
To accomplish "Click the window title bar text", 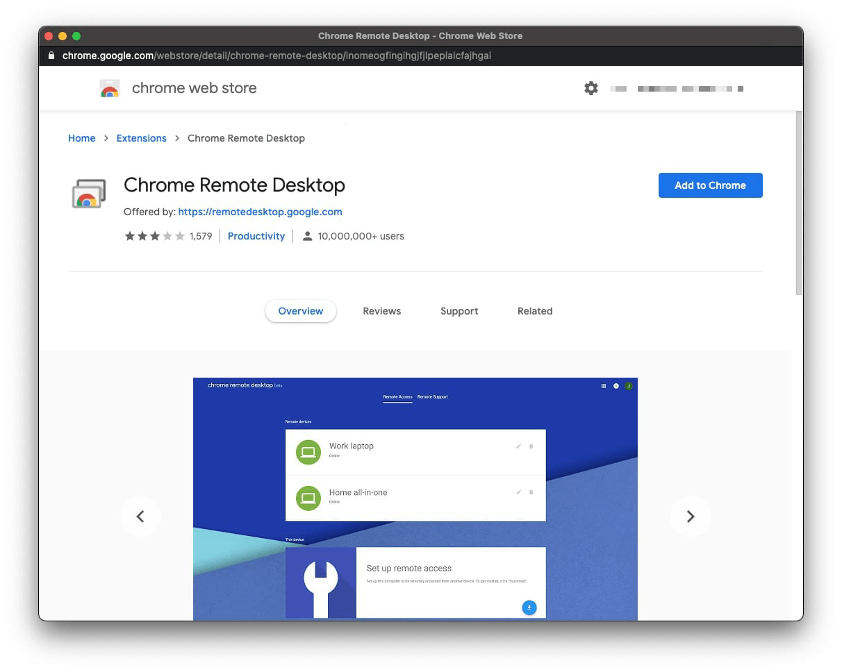I will (420, 35).
